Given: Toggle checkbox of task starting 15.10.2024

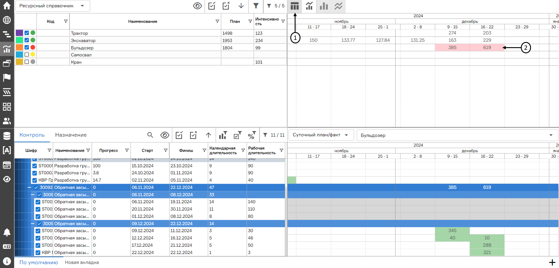Looking at the screenshot, I should click(35, 166).
